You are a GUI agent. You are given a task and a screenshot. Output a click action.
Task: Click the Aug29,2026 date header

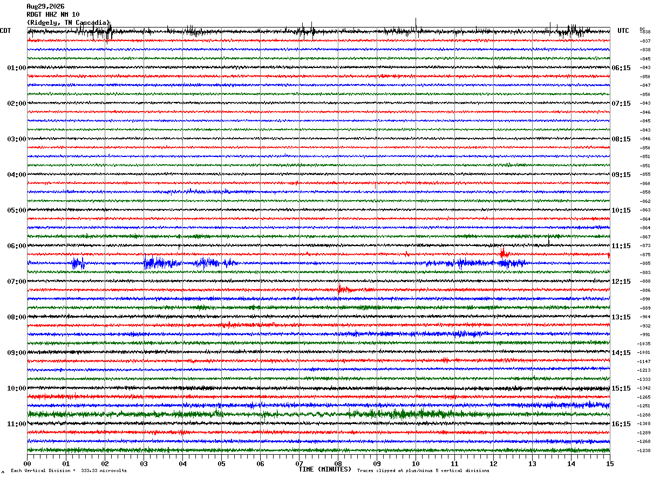pos(45,6)
